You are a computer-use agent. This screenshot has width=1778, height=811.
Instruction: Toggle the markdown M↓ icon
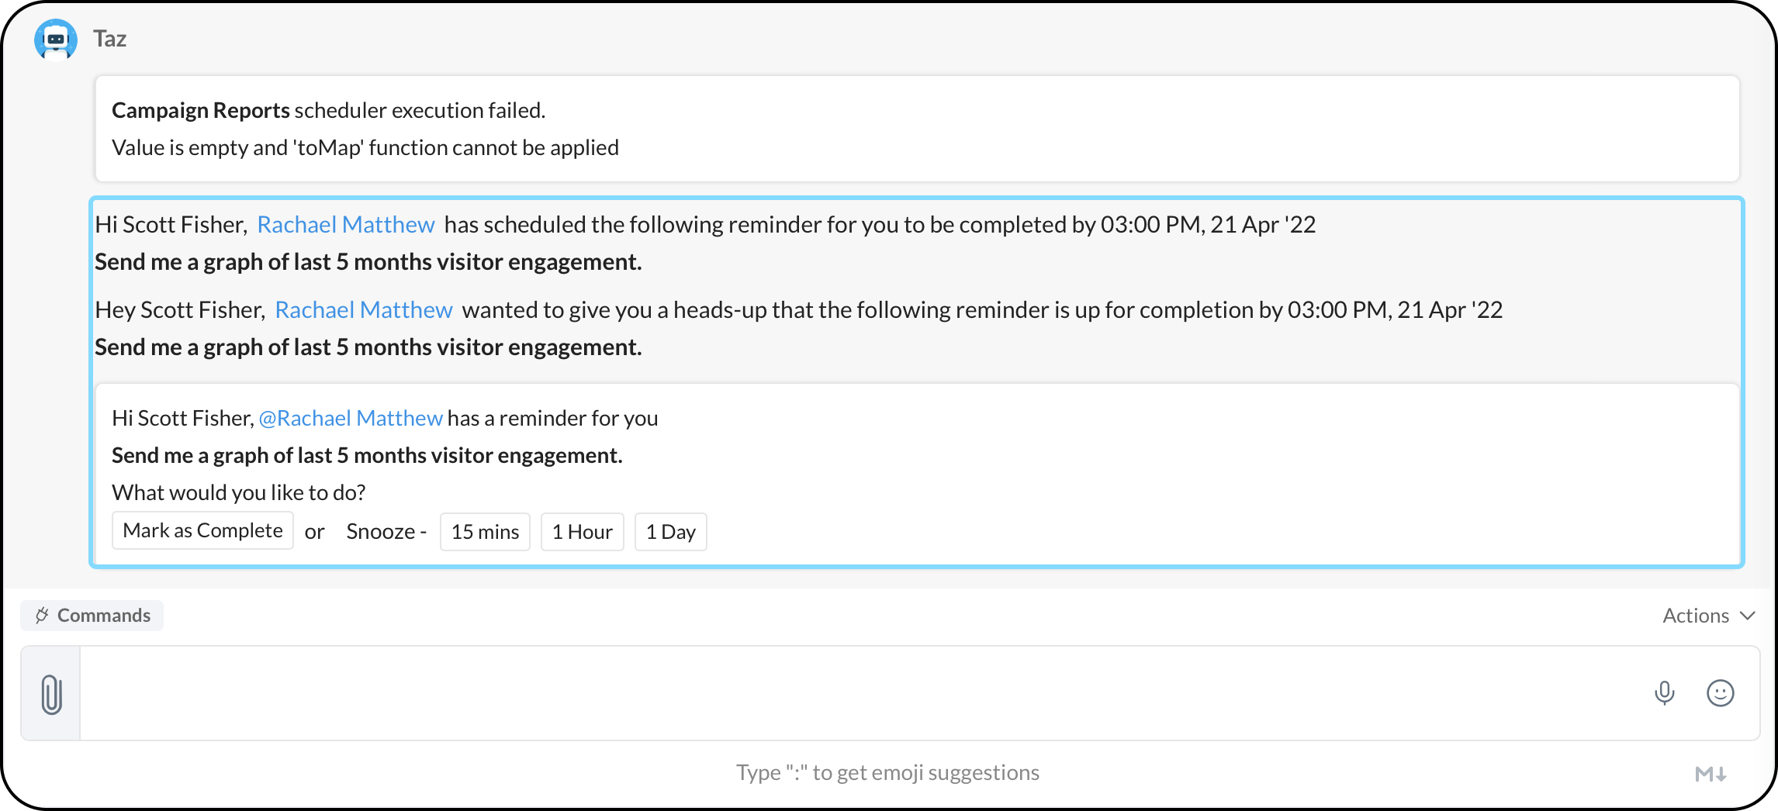(x=1710, y=773)
